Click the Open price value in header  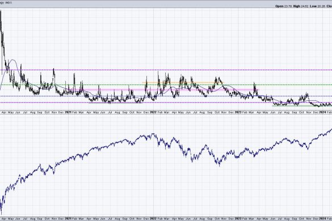click(288, 6)
